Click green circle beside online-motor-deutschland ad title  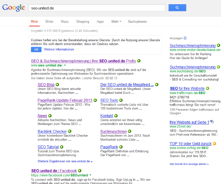point(218,45)
